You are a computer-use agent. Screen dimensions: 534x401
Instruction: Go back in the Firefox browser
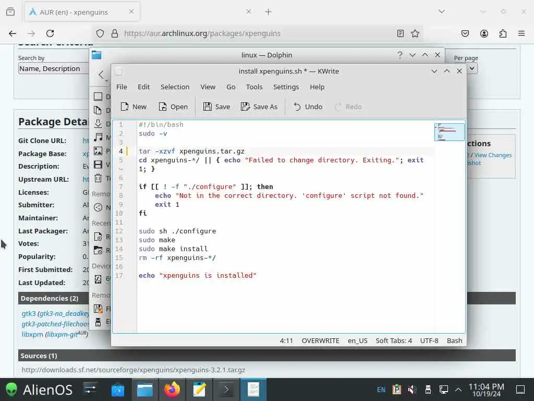13,33
